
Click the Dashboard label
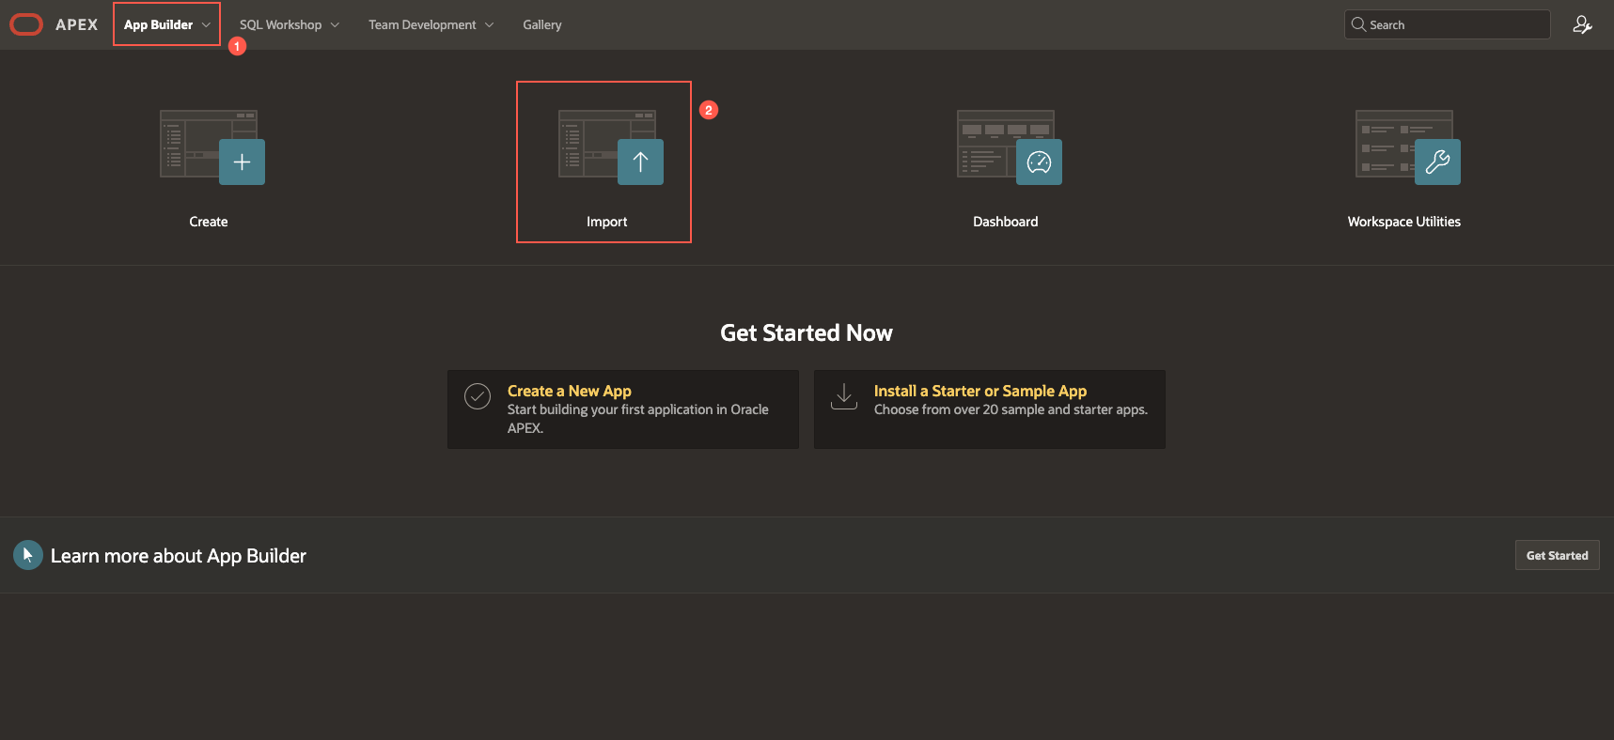tap(1006, 222)
